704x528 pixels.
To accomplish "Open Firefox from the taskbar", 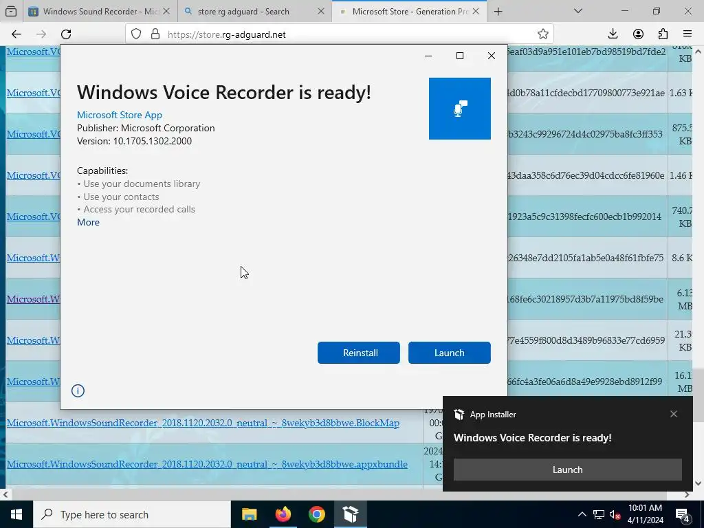I will (283, 514).
